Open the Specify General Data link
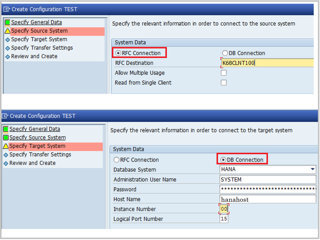The image size is (320, 240). click(36, 22)
